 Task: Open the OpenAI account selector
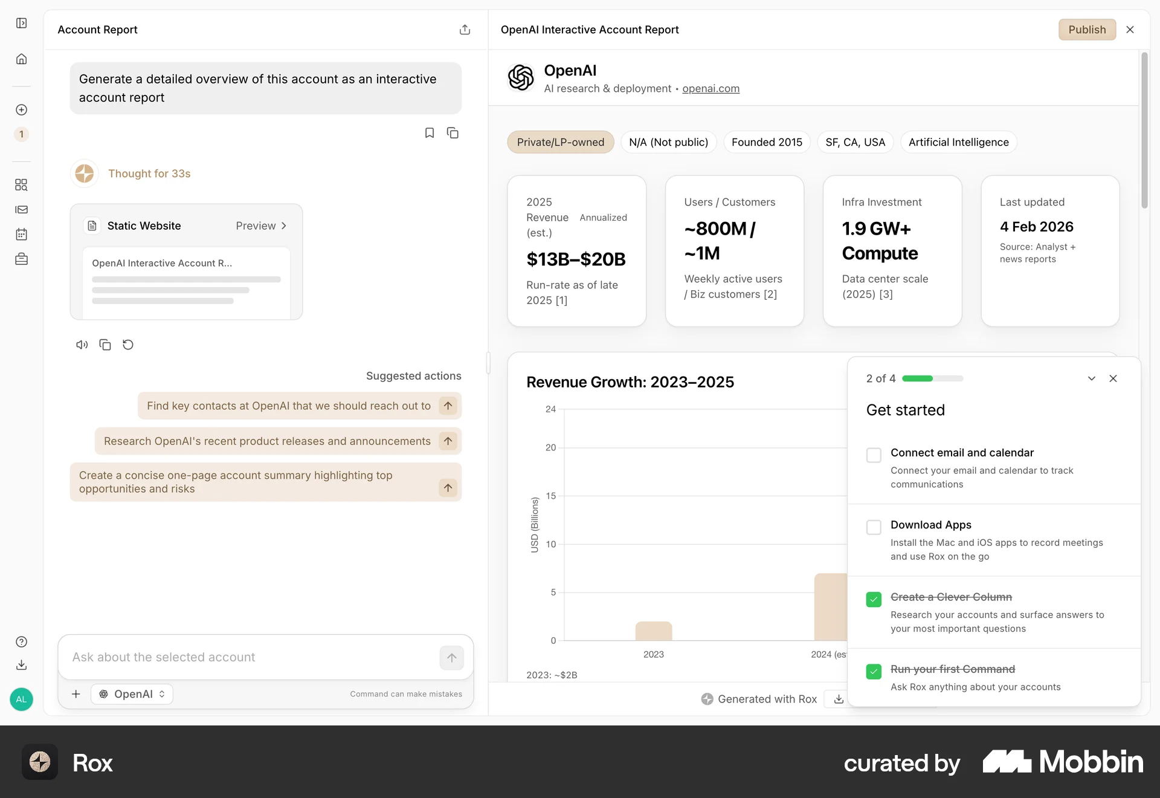pyautogui.click(x=131, y=694)
